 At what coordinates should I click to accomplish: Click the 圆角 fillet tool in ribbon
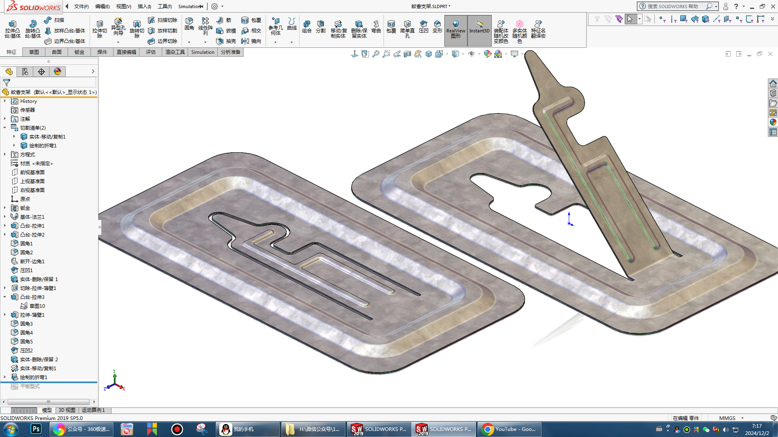[189, 24]
